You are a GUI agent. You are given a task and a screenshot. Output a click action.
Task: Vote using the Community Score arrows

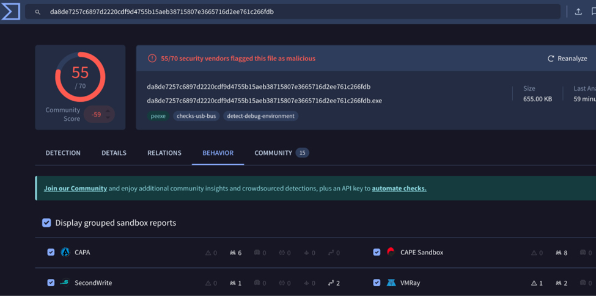coord(108,114)
